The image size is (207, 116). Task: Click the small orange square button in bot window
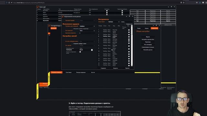[49, 34]
